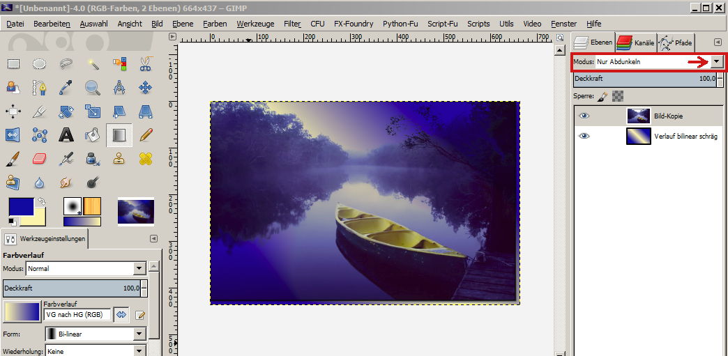Activate the Bucket Fill tool
Viewport: 728px width, 356px height.
(x=93, y=135)
